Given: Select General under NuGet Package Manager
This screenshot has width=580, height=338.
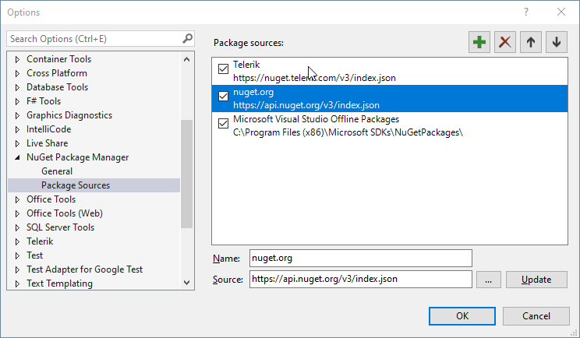Looking at the screenshot, I should click(x=57, y=171).
